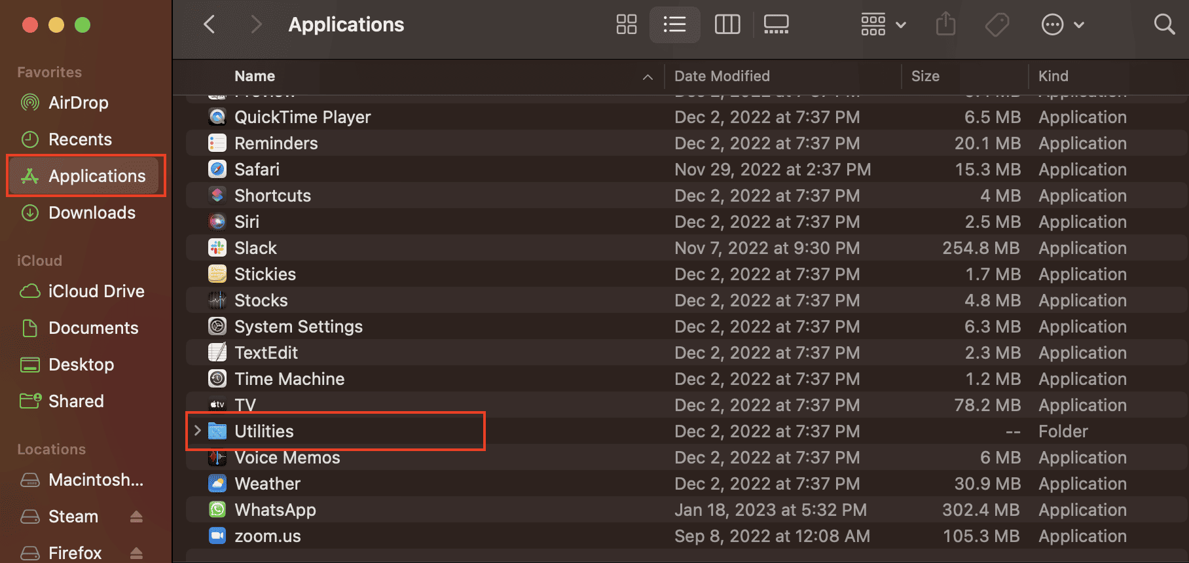Switch to gallery view
This screenshot has height=563, width=1189.
point(776,25)
